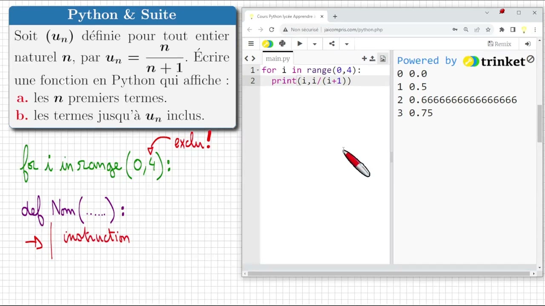Screen dimensions: 545x306
Task: Open the image library icon
Action: coord(382,59)
